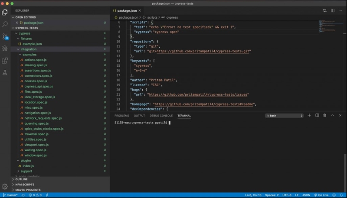The width and height of the screenshot is (347, 198).
Task: Open the bash terminal selector dropdown
Action: click(284, 116)
